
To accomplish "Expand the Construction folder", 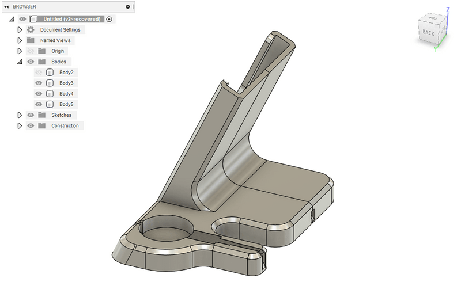I will click(x=20, y=125).
